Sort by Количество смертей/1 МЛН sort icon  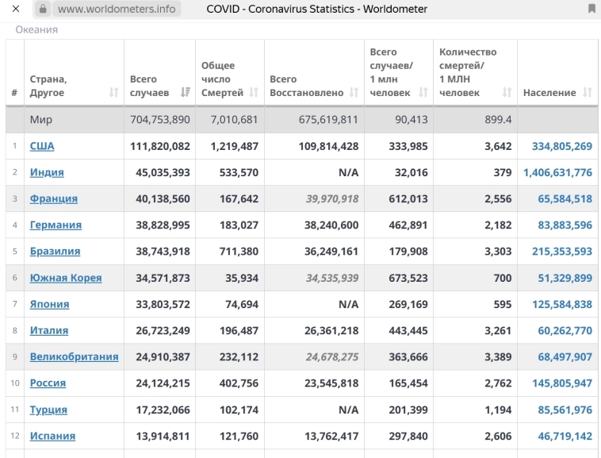point(507,93)
